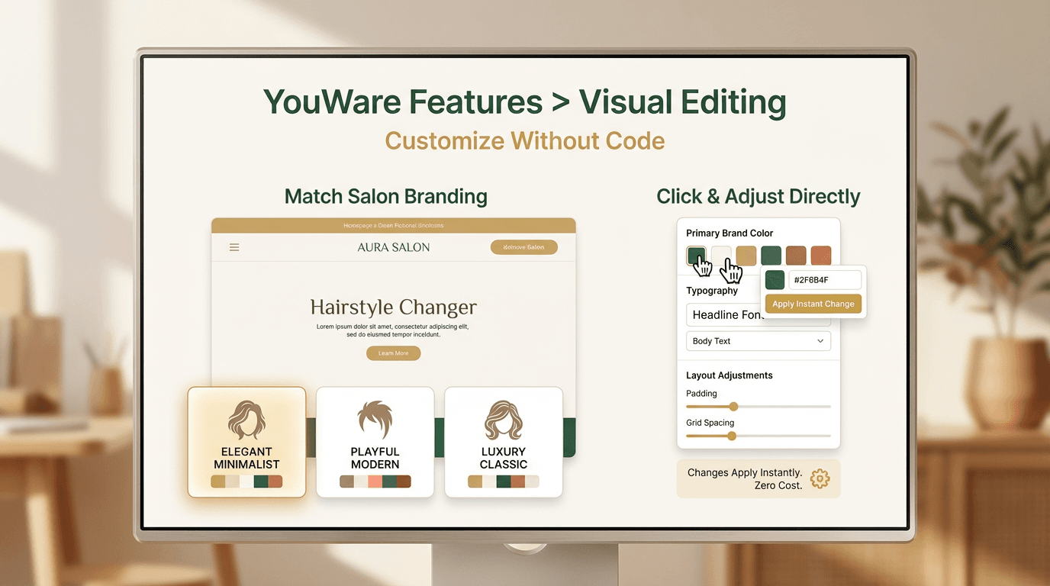Pick the gold tan brand color swatch
This screenshot has height=586, width=1050.
pos(746,256)
